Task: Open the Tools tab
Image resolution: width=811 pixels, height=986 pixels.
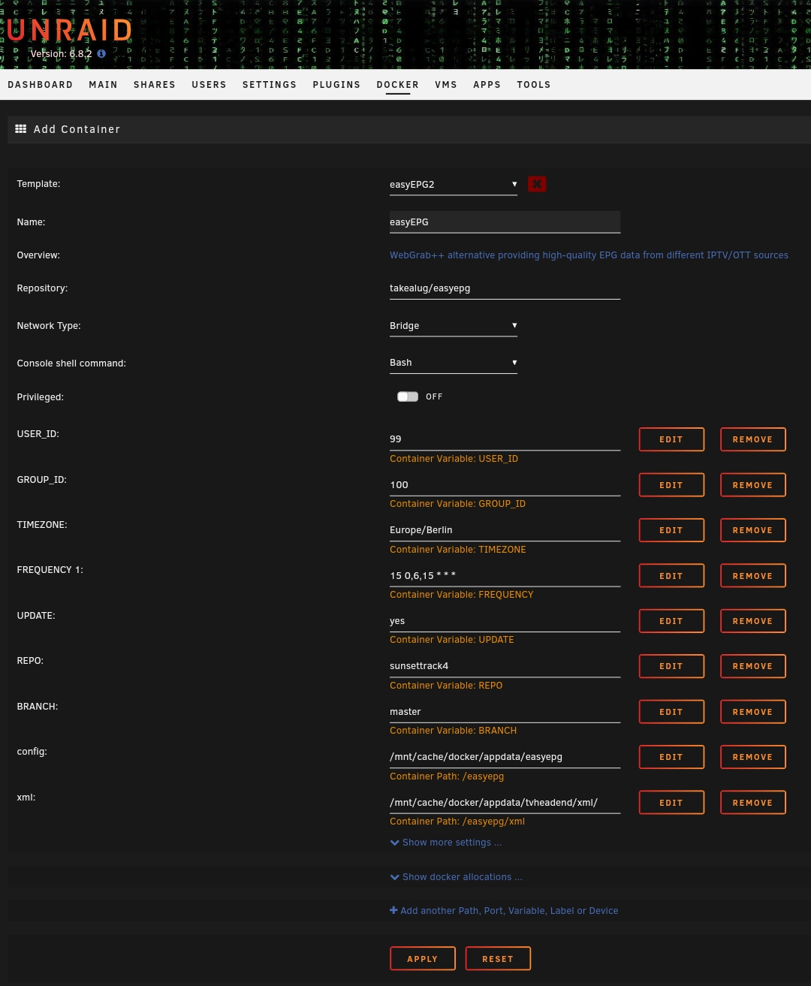Action: [534, 85]
